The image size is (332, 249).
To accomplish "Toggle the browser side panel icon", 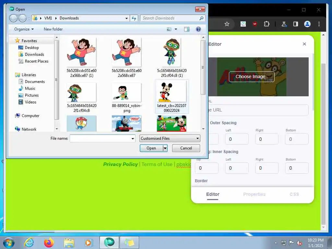I will coord(296,24).
